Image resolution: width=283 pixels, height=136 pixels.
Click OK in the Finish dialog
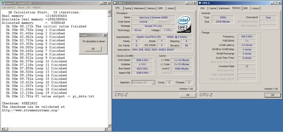coord(93,49)
